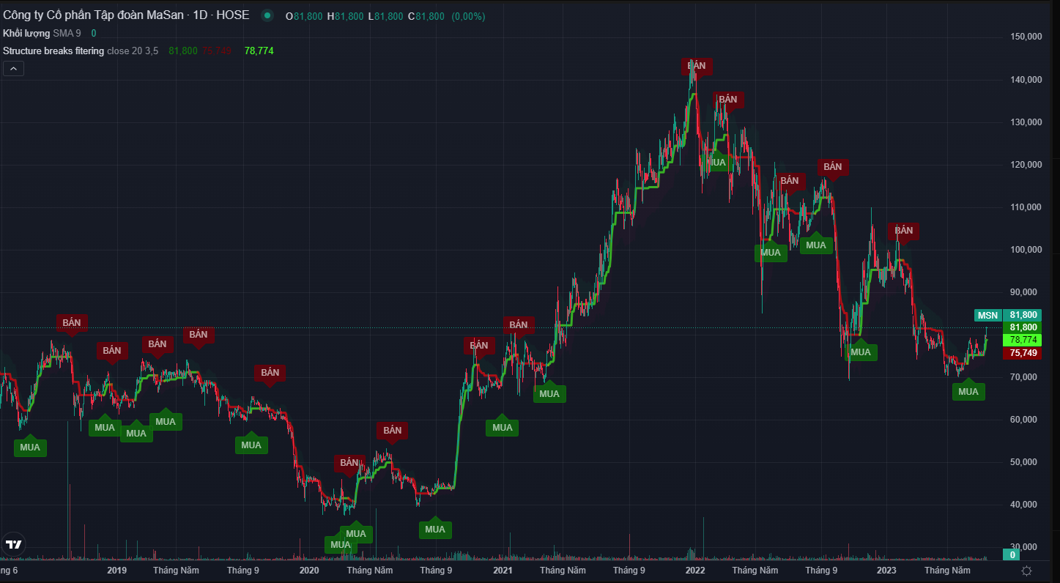Viewport: 1060px width, 583px height.
Task: Open chart settings gear icon
Action: click(x=1027, y=571)
